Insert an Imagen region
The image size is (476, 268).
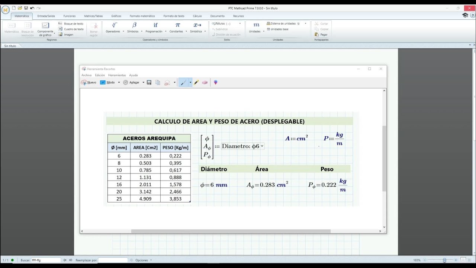pyautogui.click(x=66, y=35)
